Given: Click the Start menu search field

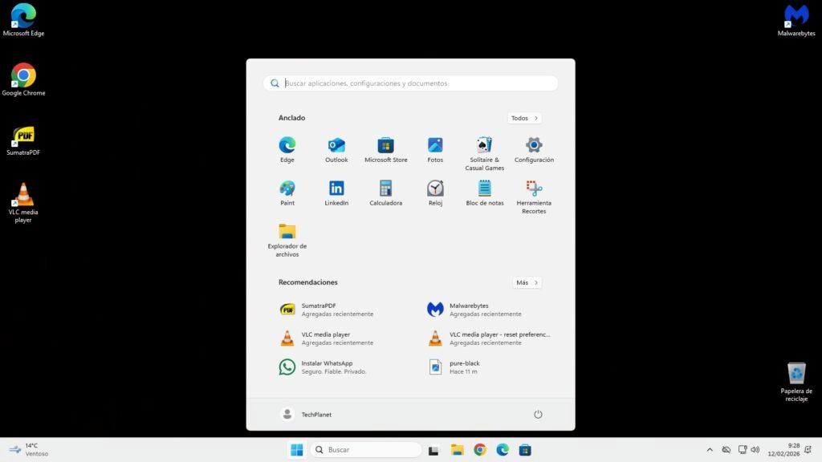Looking at the screenshot, I should [410, 83].
